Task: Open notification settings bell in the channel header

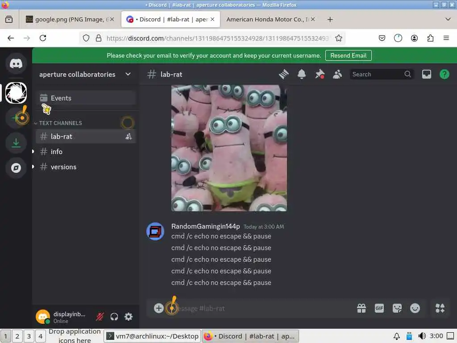Action: coord(302,75)
